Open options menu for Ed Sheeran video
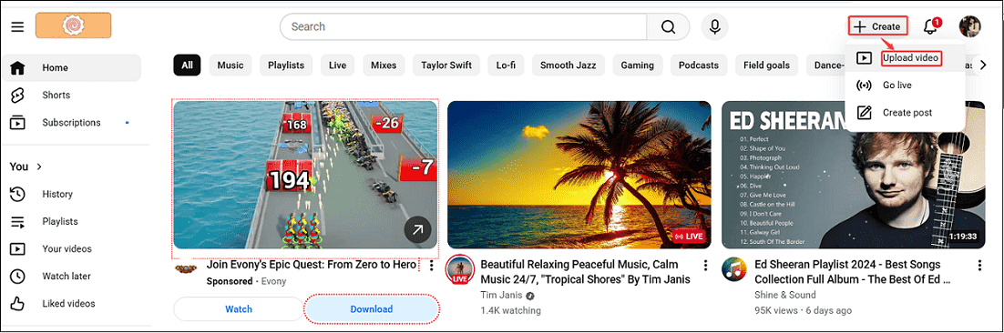The image size is (1004, 333). tap(979, 266)
